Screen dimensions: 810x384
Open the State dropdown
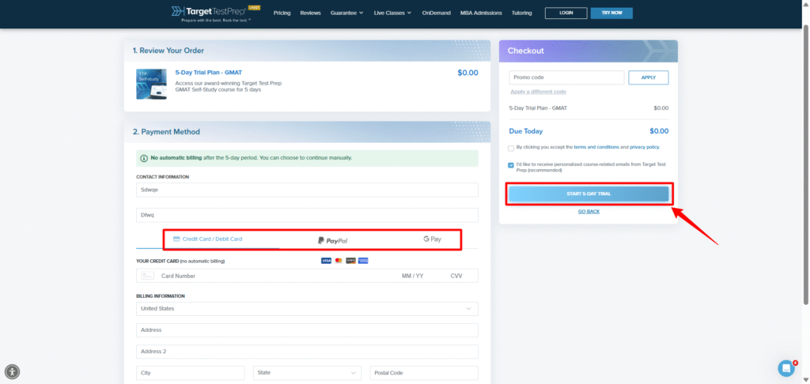307,373
